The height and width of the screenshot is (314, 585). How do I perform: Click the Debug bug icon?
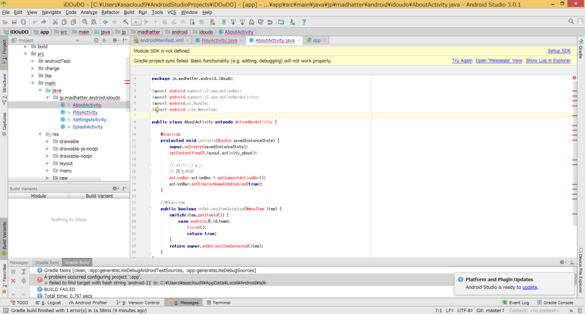click(165, 22)
